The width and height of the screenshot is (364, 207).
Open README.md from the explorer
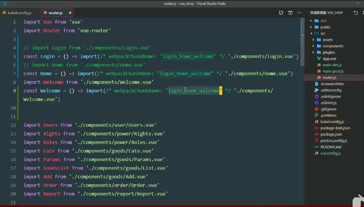(x=331, y=147)
